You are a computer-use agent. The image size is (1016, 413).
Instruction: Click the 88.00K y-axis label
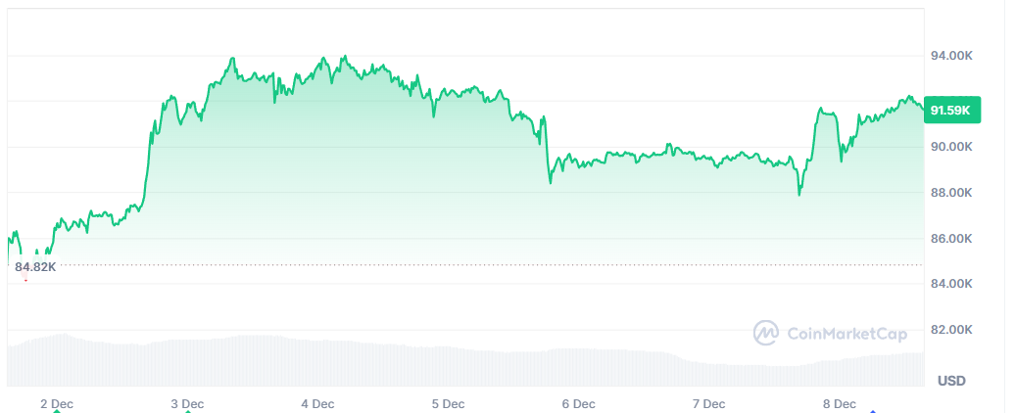(950, 193)
